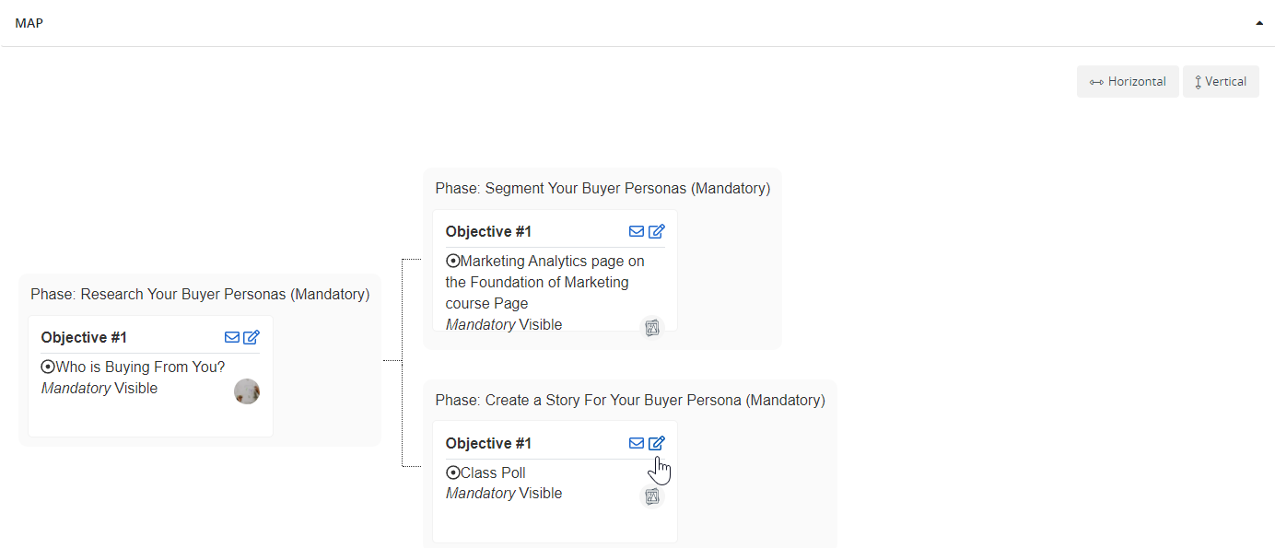Viewport: 1275px width, 548px height.
Task: Select the Marketing Analytics page radio marker
Action: pyautogui.click(x=452, y=261)
